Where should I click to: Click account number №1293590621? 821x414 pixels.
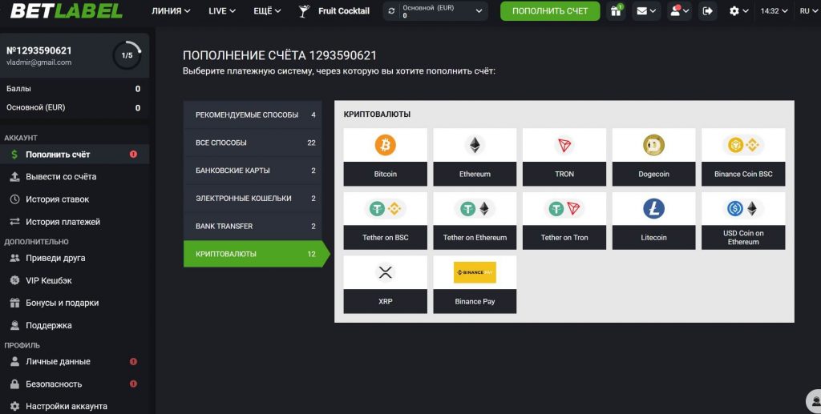click(x=39, y=50)
